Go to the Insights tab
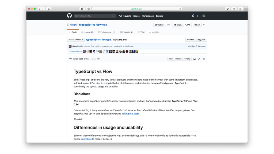274x154 pixels. point(154,32)
